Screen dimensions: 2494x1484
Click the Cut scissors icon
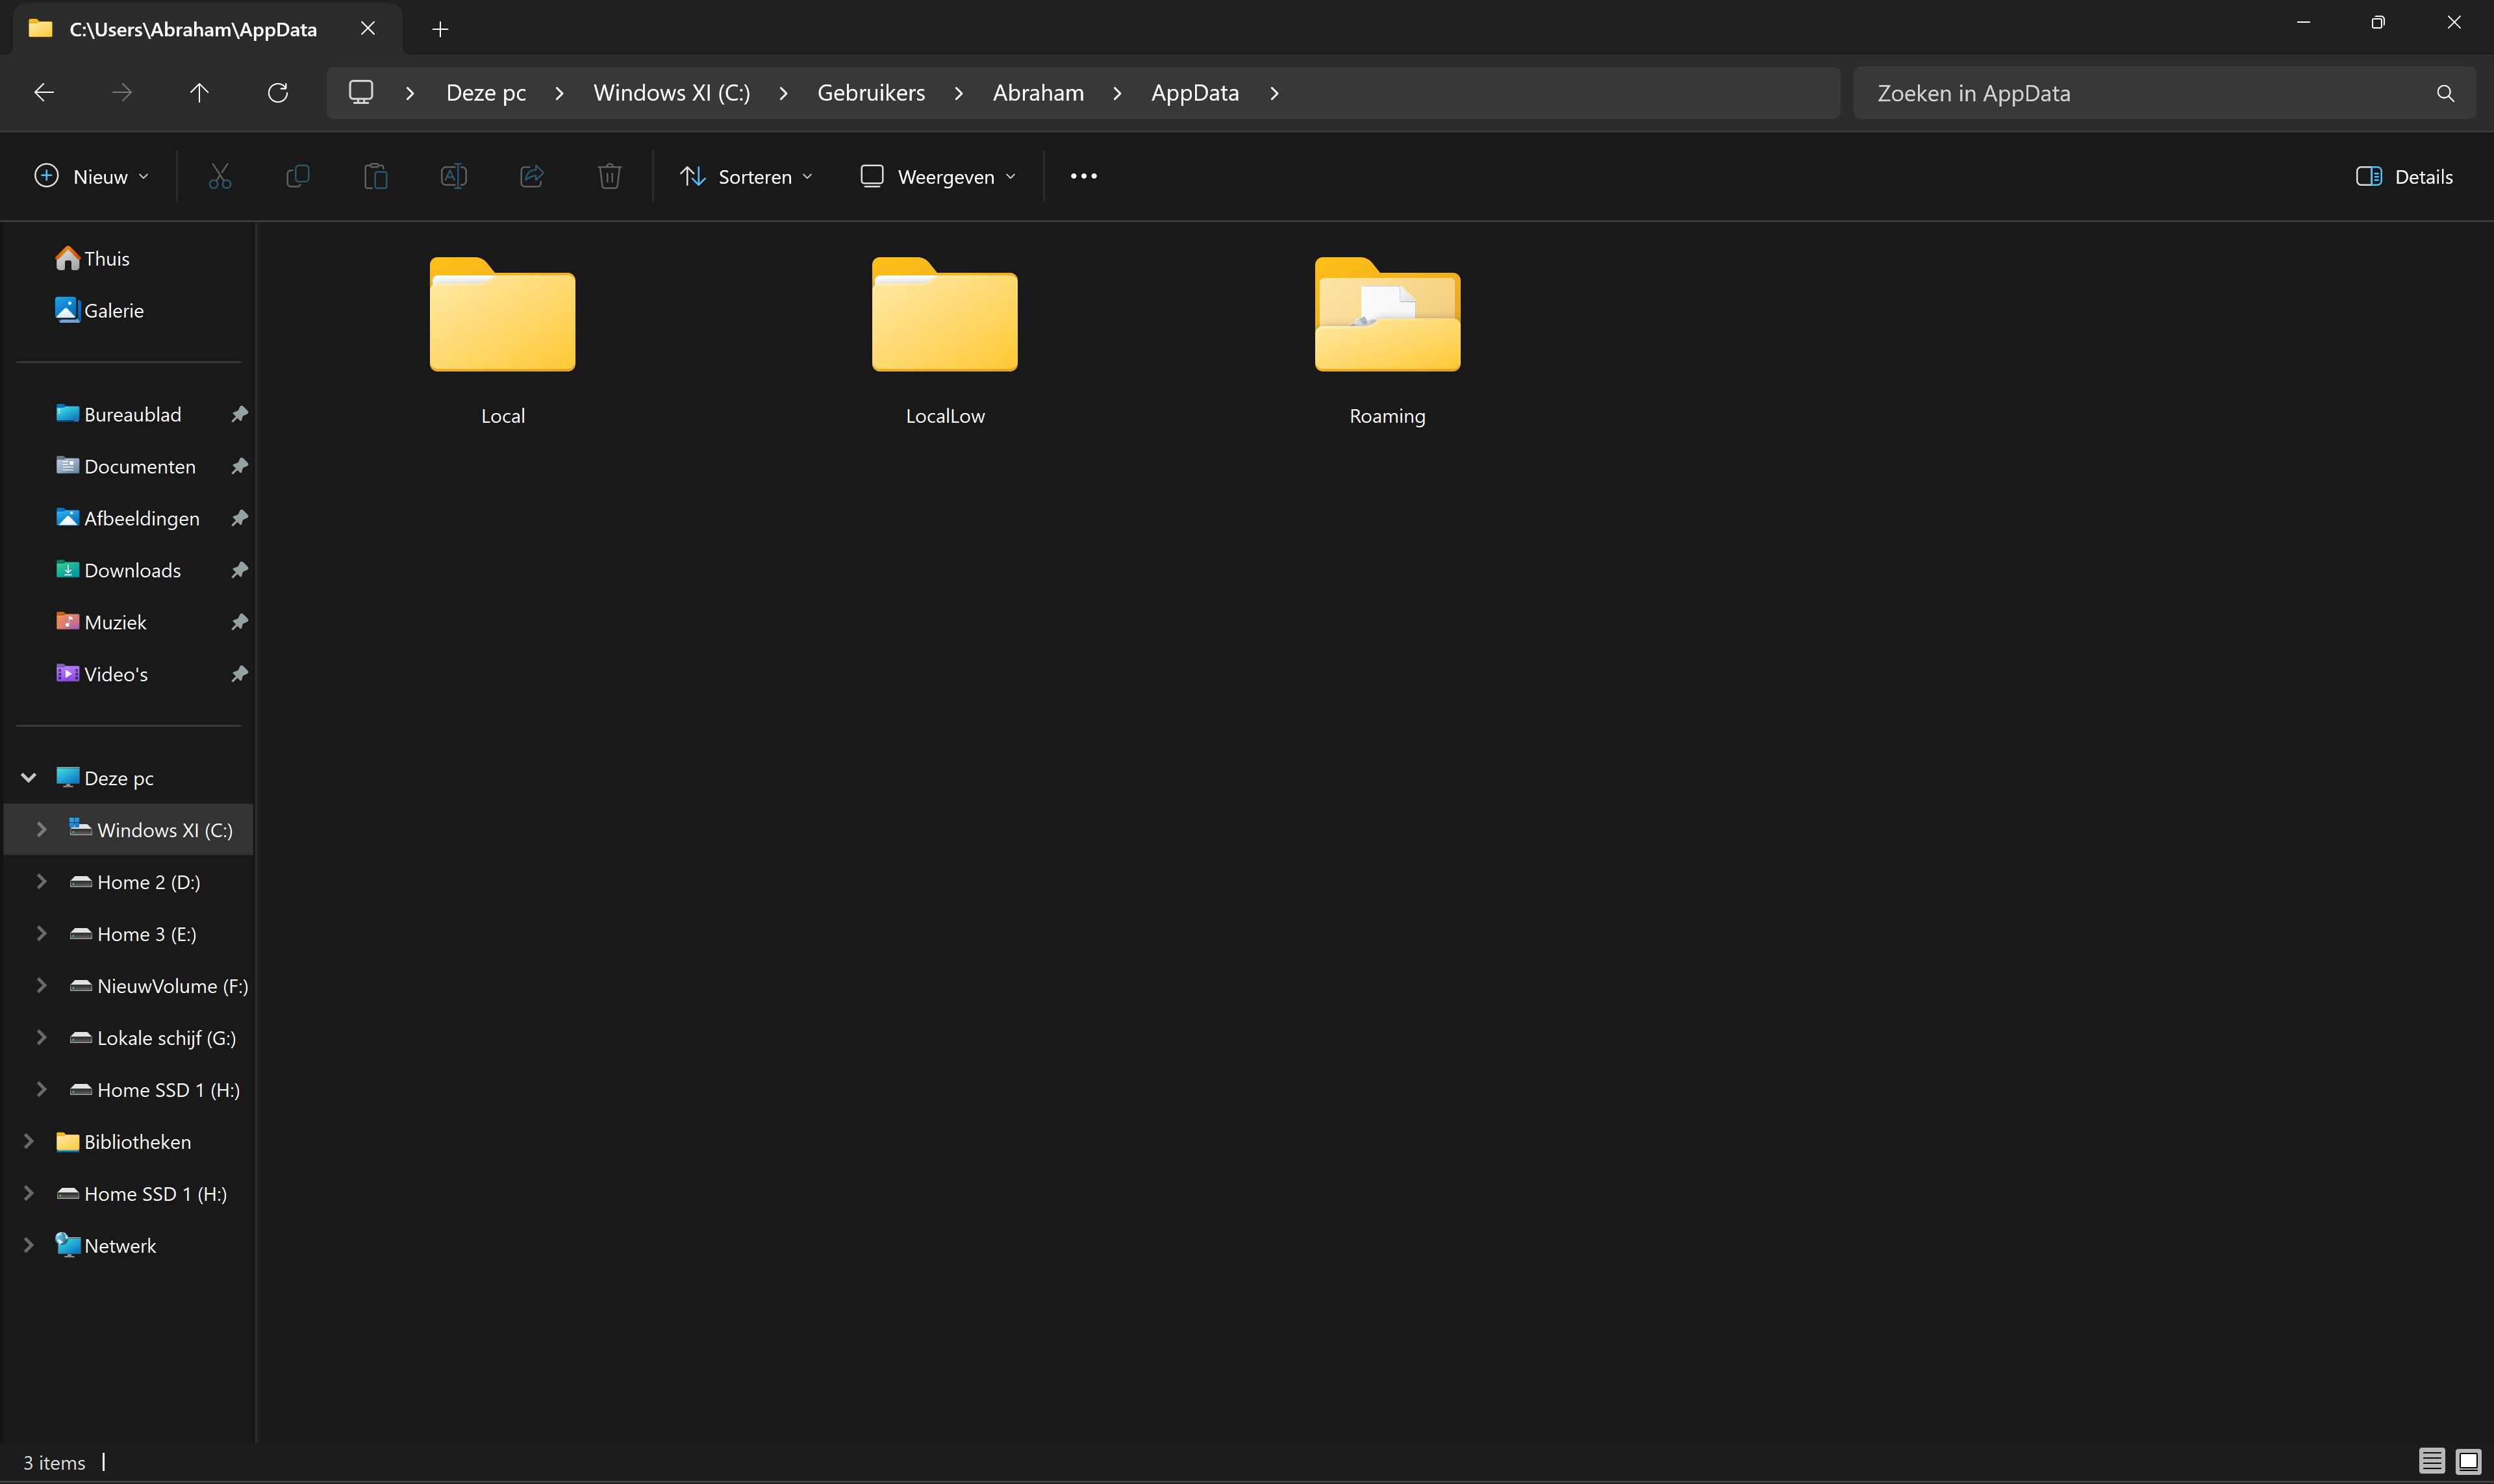(220, 177)
